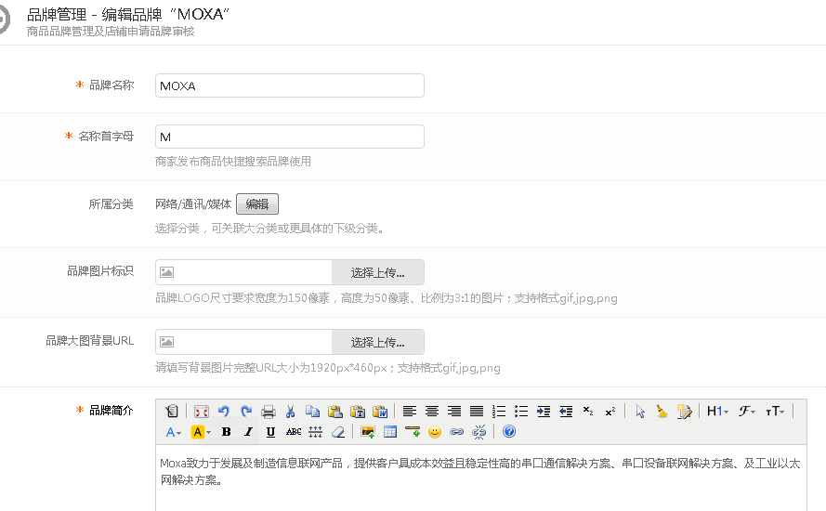Screen dimensions: 826x511
Task: Insert numbered list
Action: pos(499,412)
